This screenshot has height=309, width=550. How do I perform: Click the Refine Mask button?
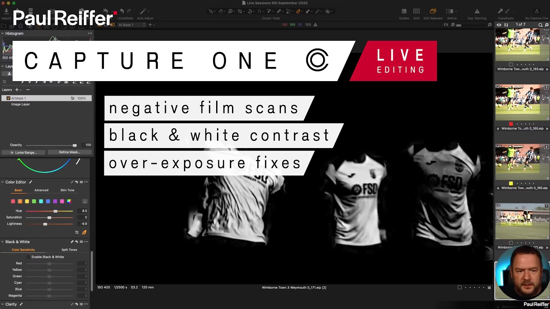pos(69,152)
